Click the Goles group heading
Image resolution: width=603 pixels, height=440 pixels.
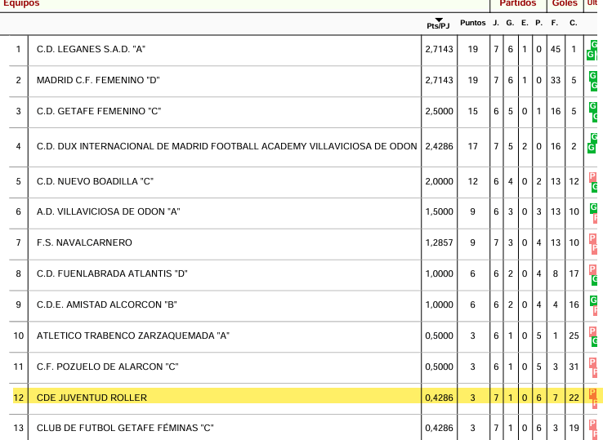565,3
